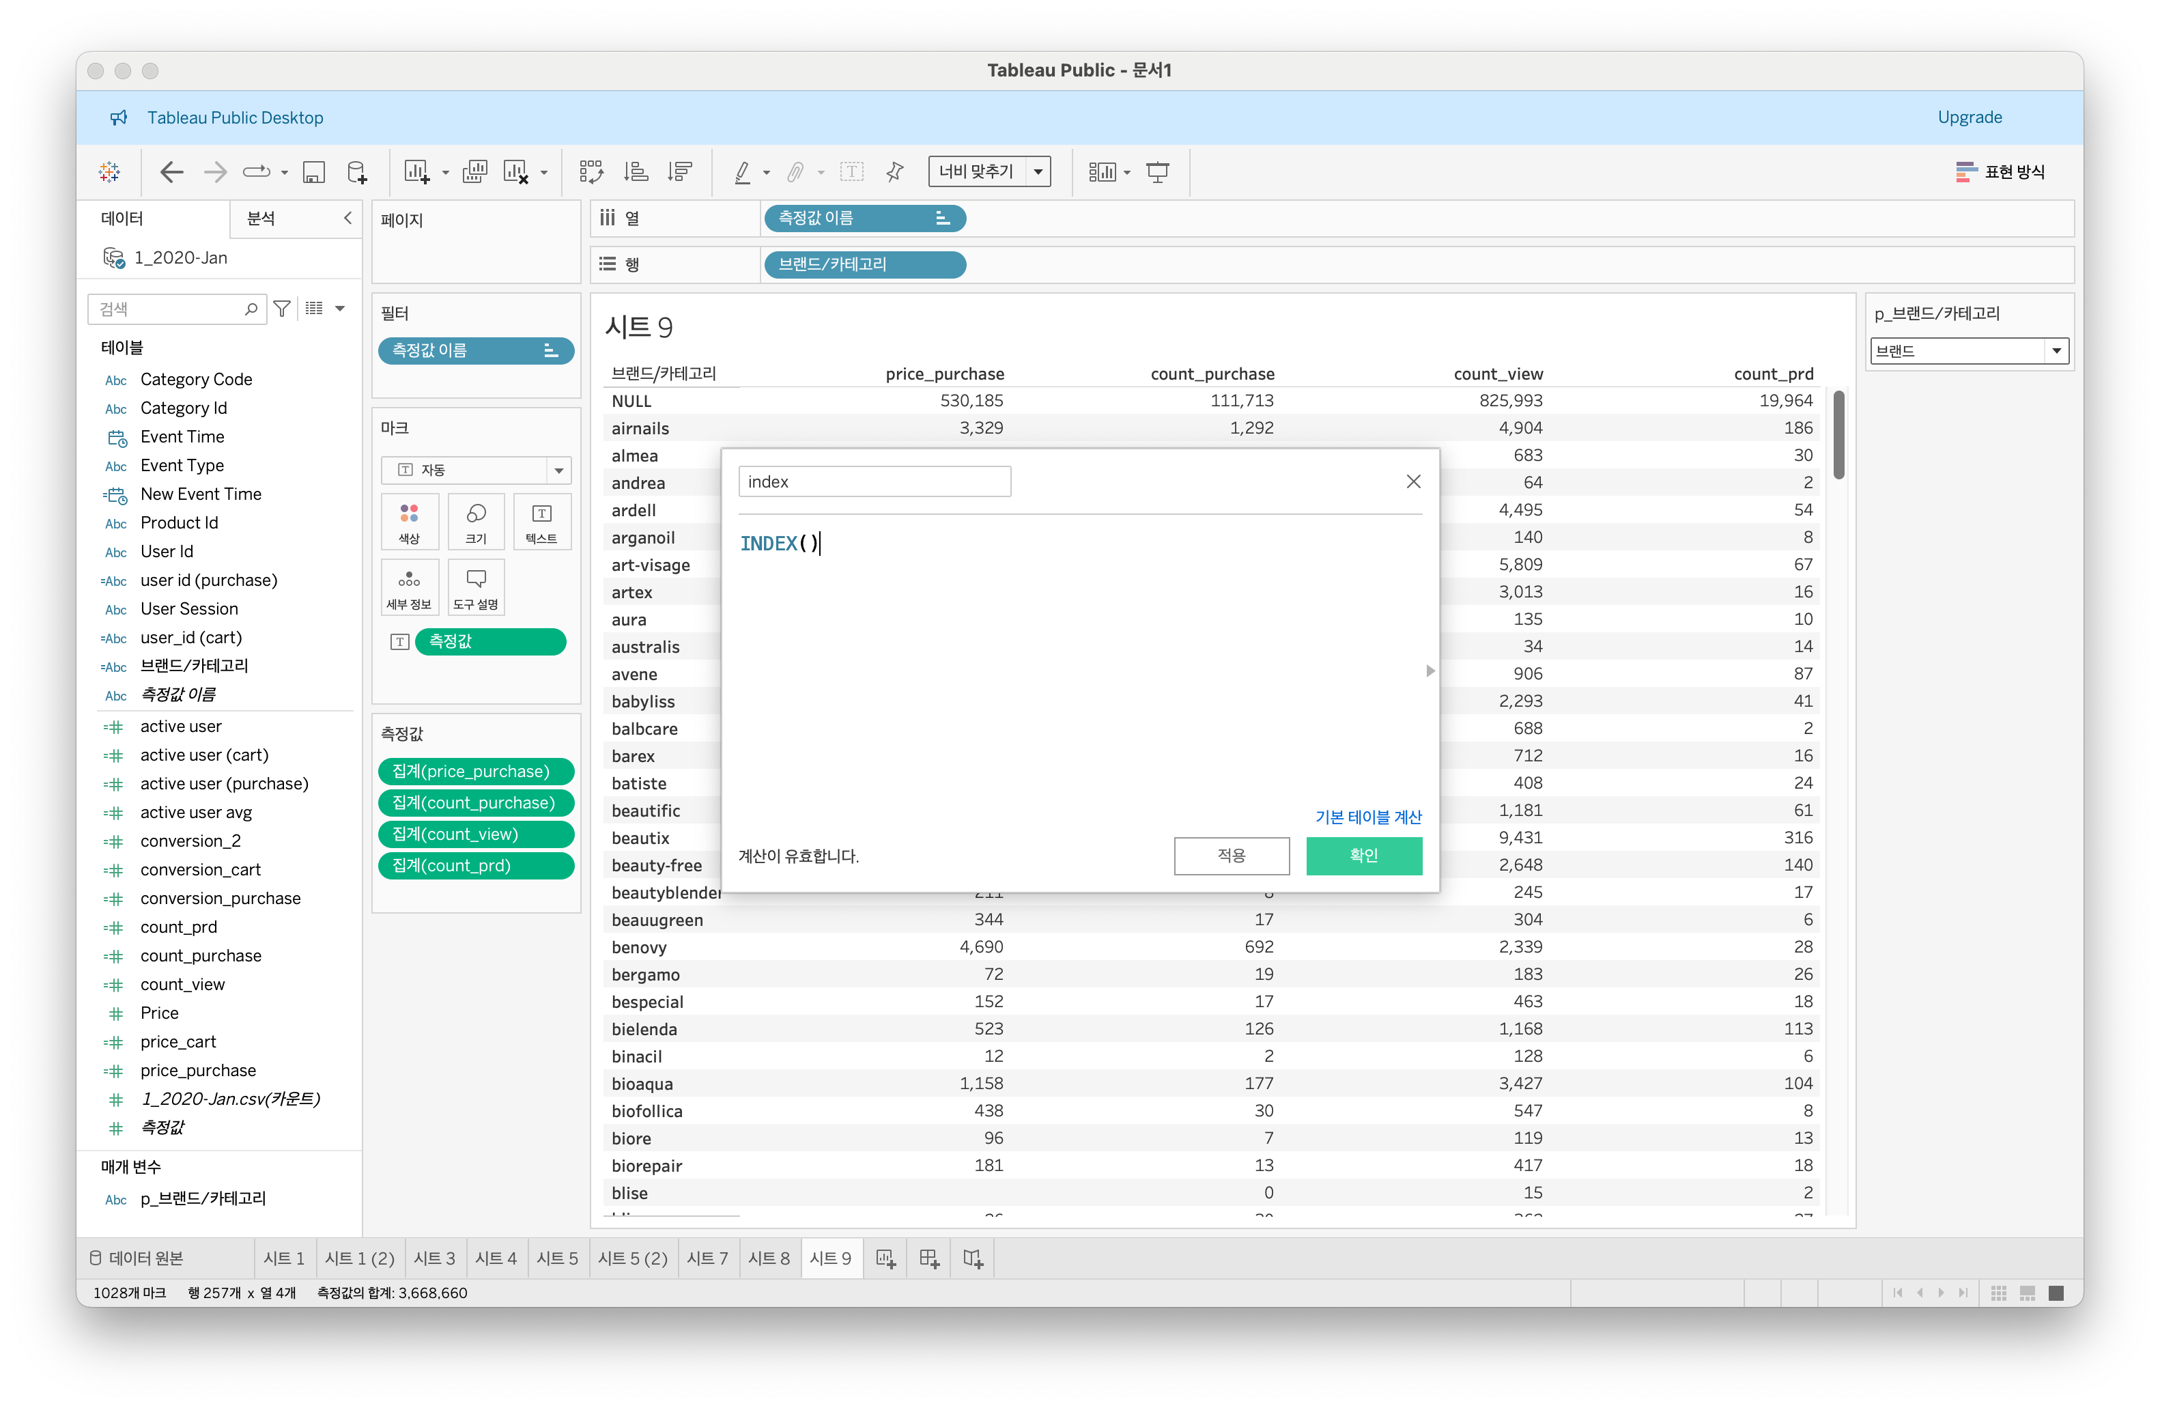Click the filter fields funnel icon
Viewport: 2160px width, 1408px height.
tap(282, 309)
